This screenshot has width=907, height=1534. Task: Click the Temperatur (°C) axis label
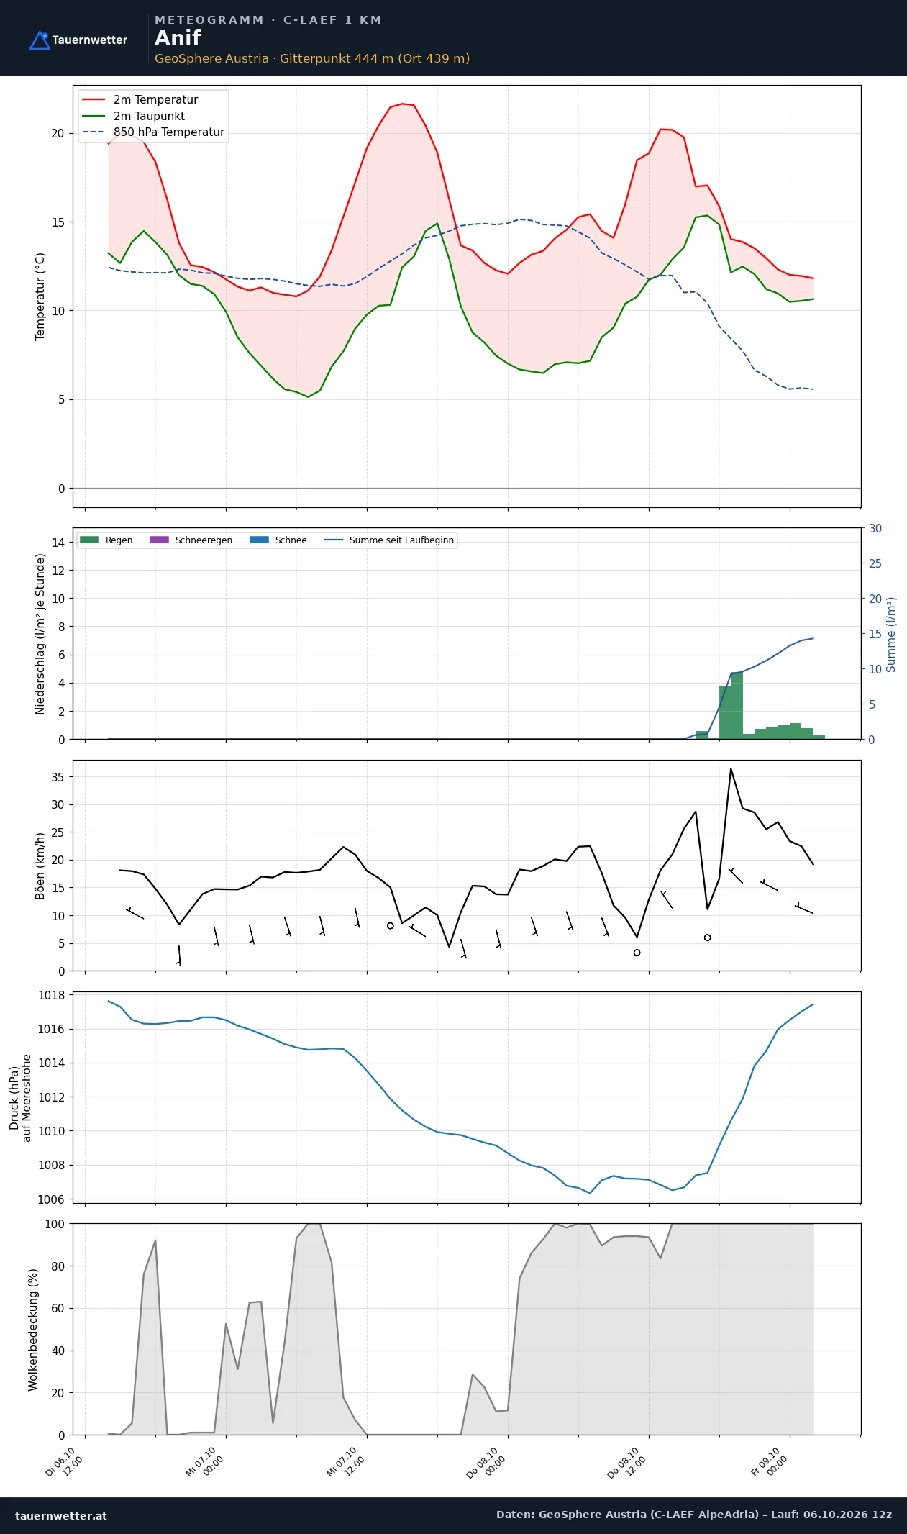pyautogui.click(x=40, y=296)
